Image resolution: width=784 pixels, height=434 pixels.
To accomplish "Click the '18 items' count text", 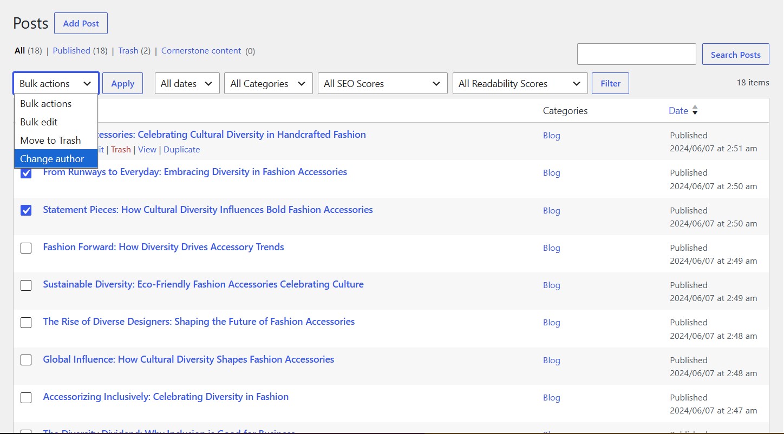I will [x=753, y=83].
